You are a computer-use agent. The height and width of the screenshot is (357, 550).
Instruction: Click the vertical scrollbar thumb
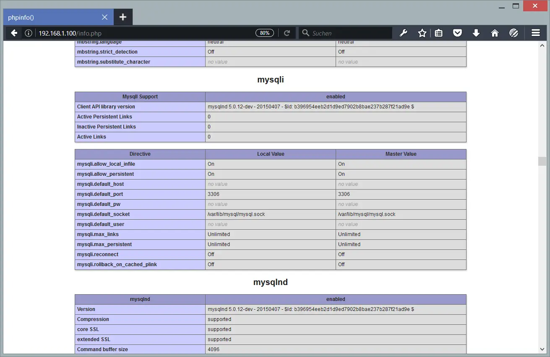(542, 162)
